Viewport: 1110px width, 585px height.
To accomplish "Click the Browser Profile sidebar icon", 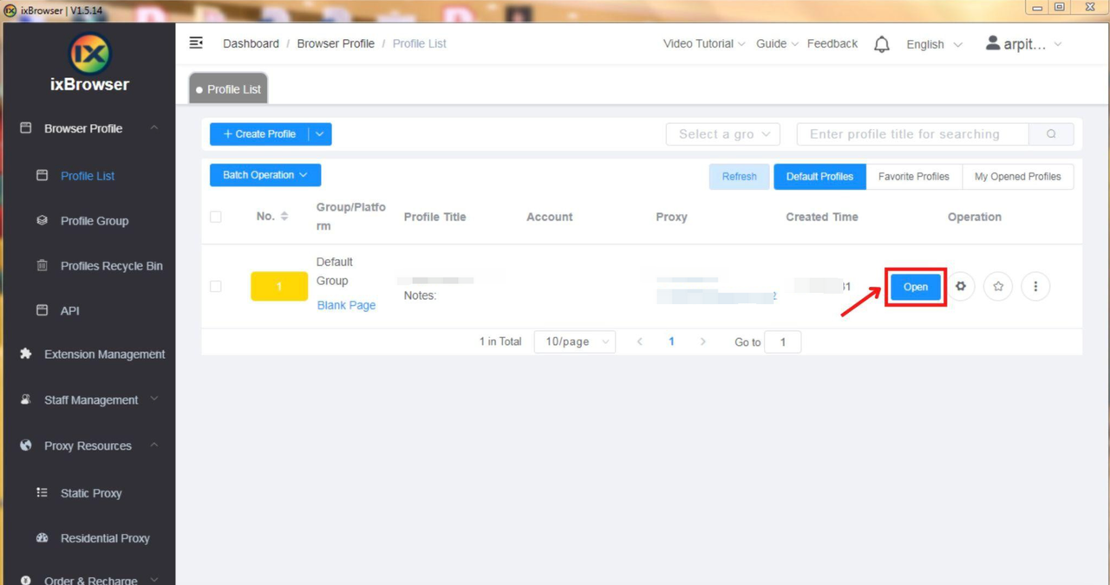I will click(26, 127).
